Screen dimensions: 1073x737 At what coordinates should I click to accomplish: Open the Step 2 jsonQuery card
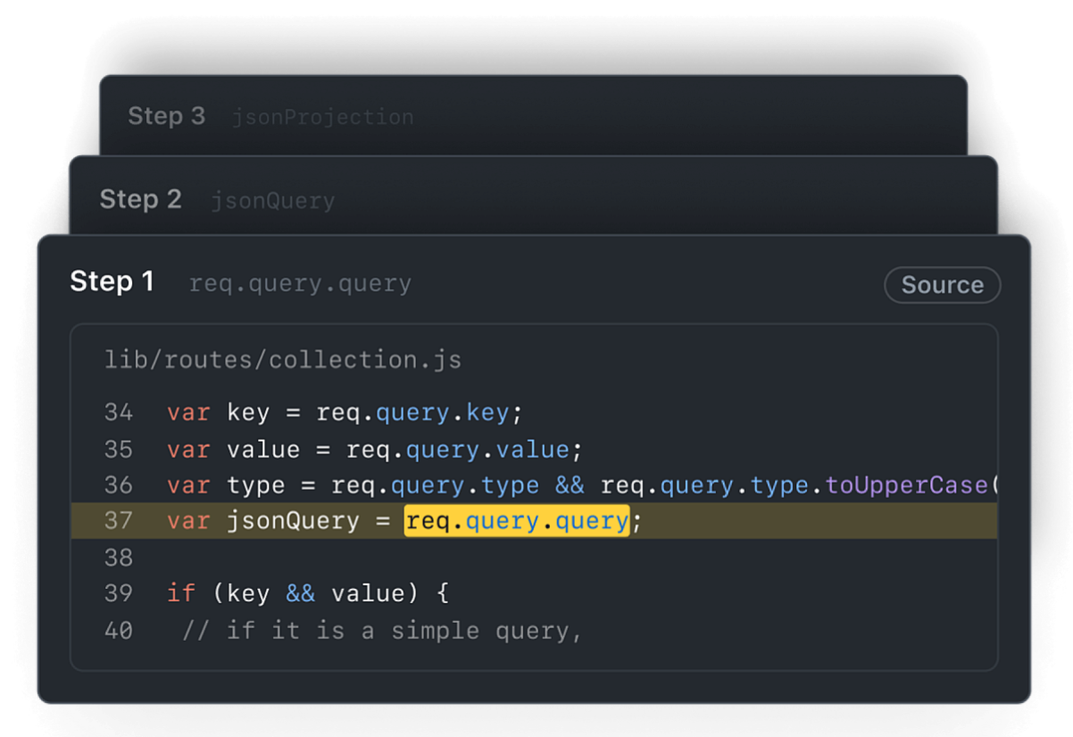[216, 200]
